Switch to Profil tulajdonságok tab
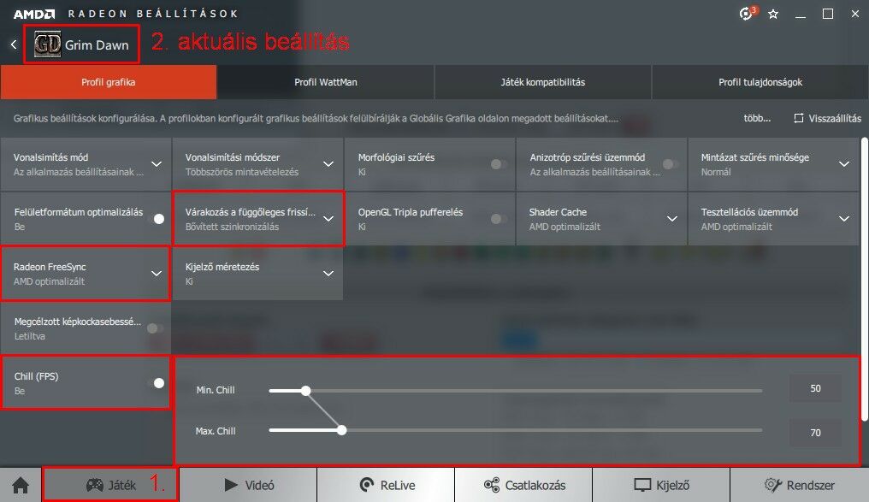 pos(760,82)
